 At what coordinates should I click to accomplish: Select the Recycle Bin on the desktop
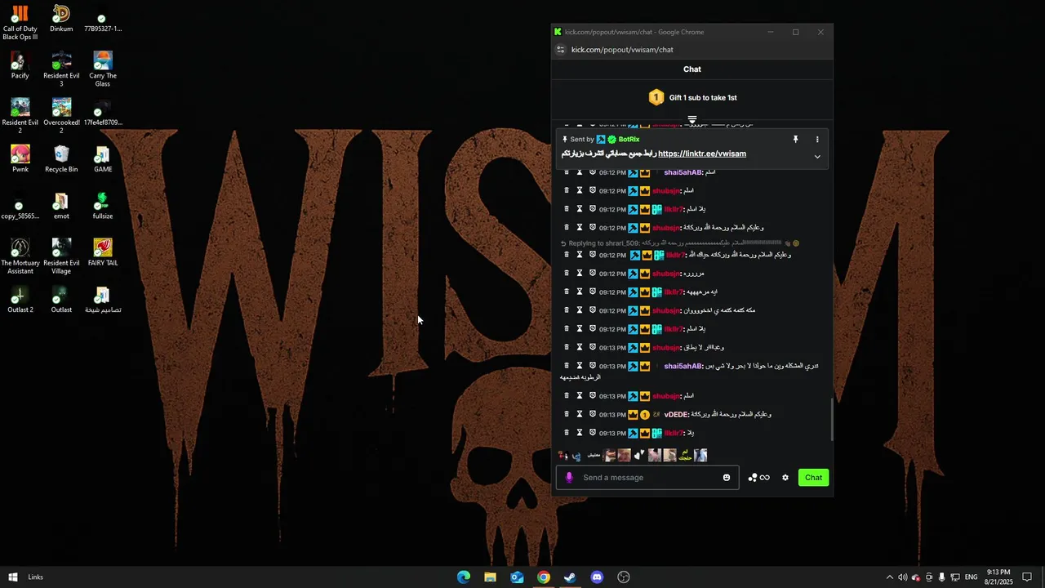[x=61, y=159]
